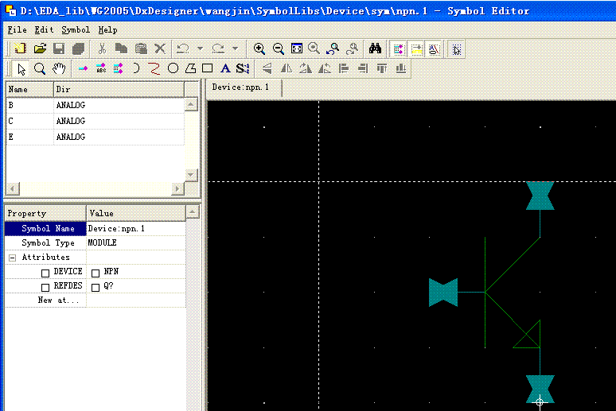
Task: Click the Paste clipboard icon
Action: [141, 48]
